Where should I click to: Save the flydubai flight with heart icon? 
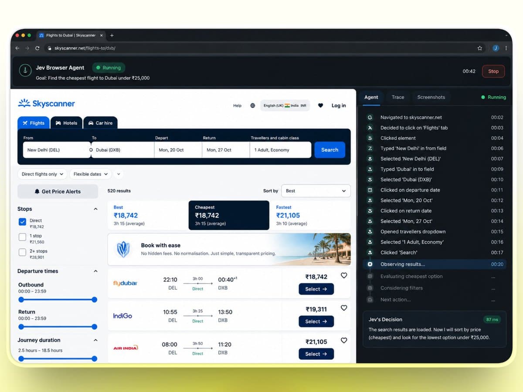tap(344, 275)
